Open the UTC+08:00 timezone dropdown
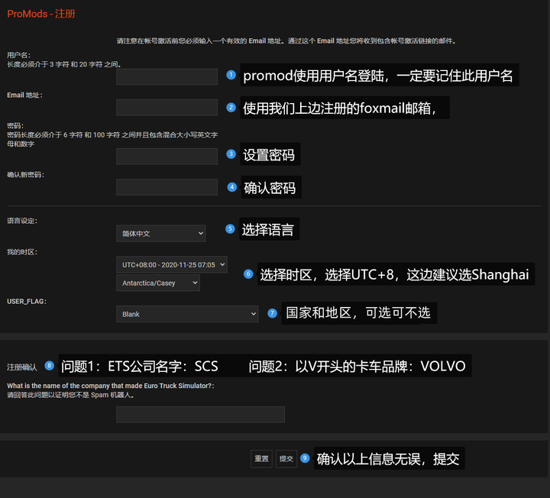 click(x=172, y=265)
